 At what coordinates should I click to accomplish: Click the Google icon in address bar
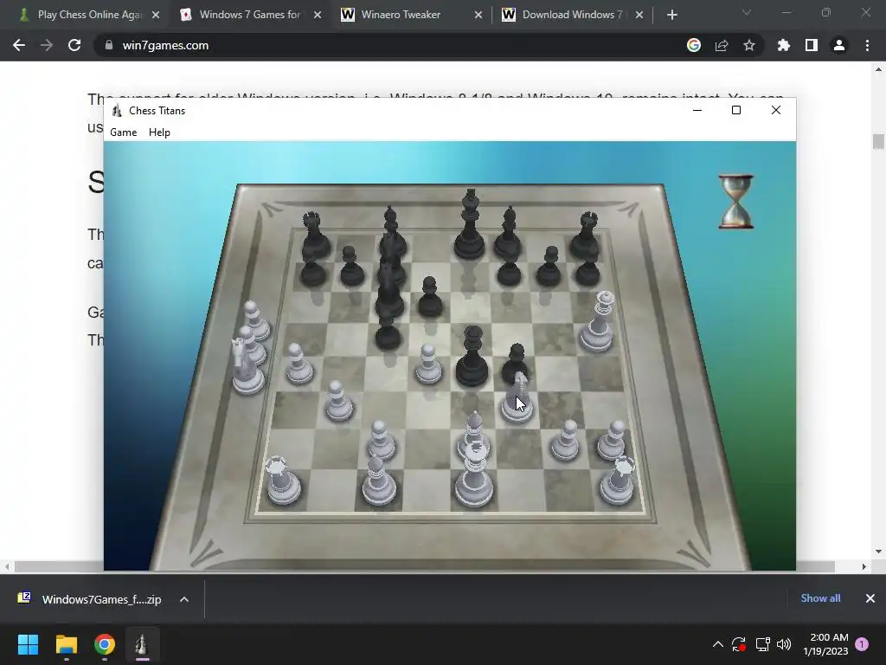pos(694,45)
